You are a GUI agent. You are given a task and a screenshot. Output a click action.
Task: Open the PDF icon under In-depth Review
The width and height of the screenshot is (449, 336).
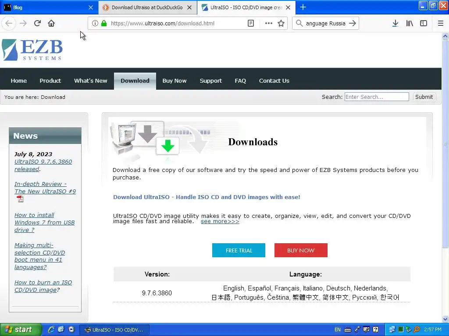[20, 199]
